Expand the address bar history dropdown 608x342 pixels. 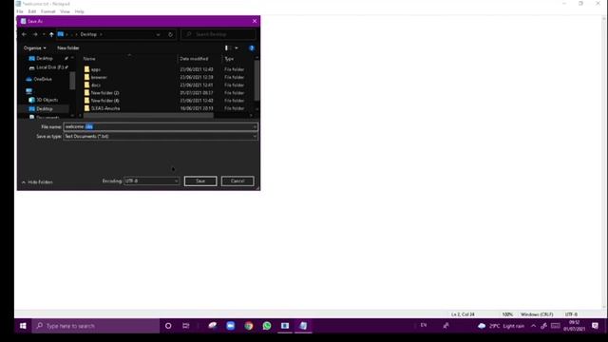[159, 34]
